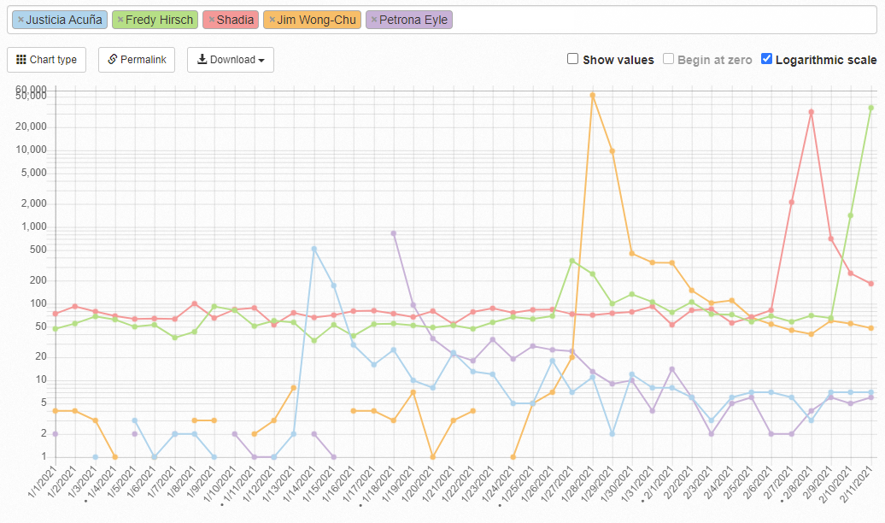Delete Petrona Eyle tag with x icon

(x=373, y=20)
